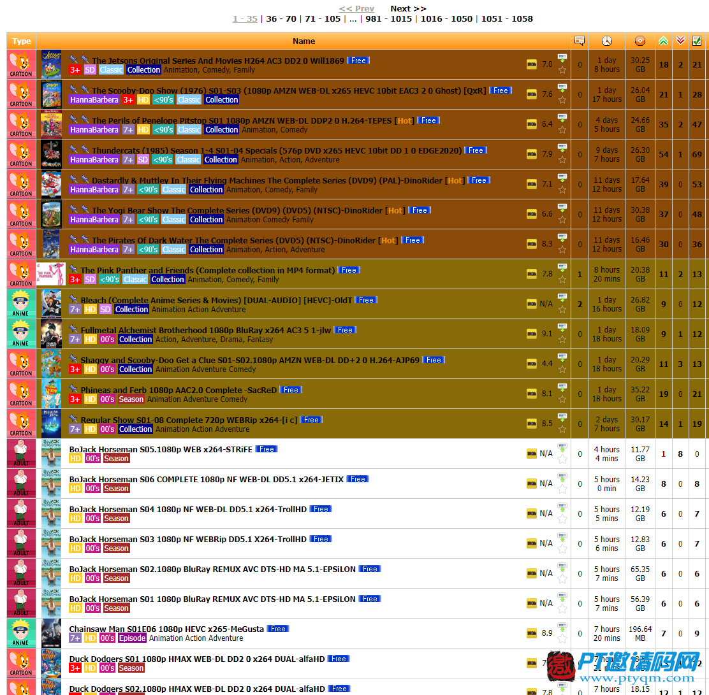Sort by leechers red arrows icon

680,41
